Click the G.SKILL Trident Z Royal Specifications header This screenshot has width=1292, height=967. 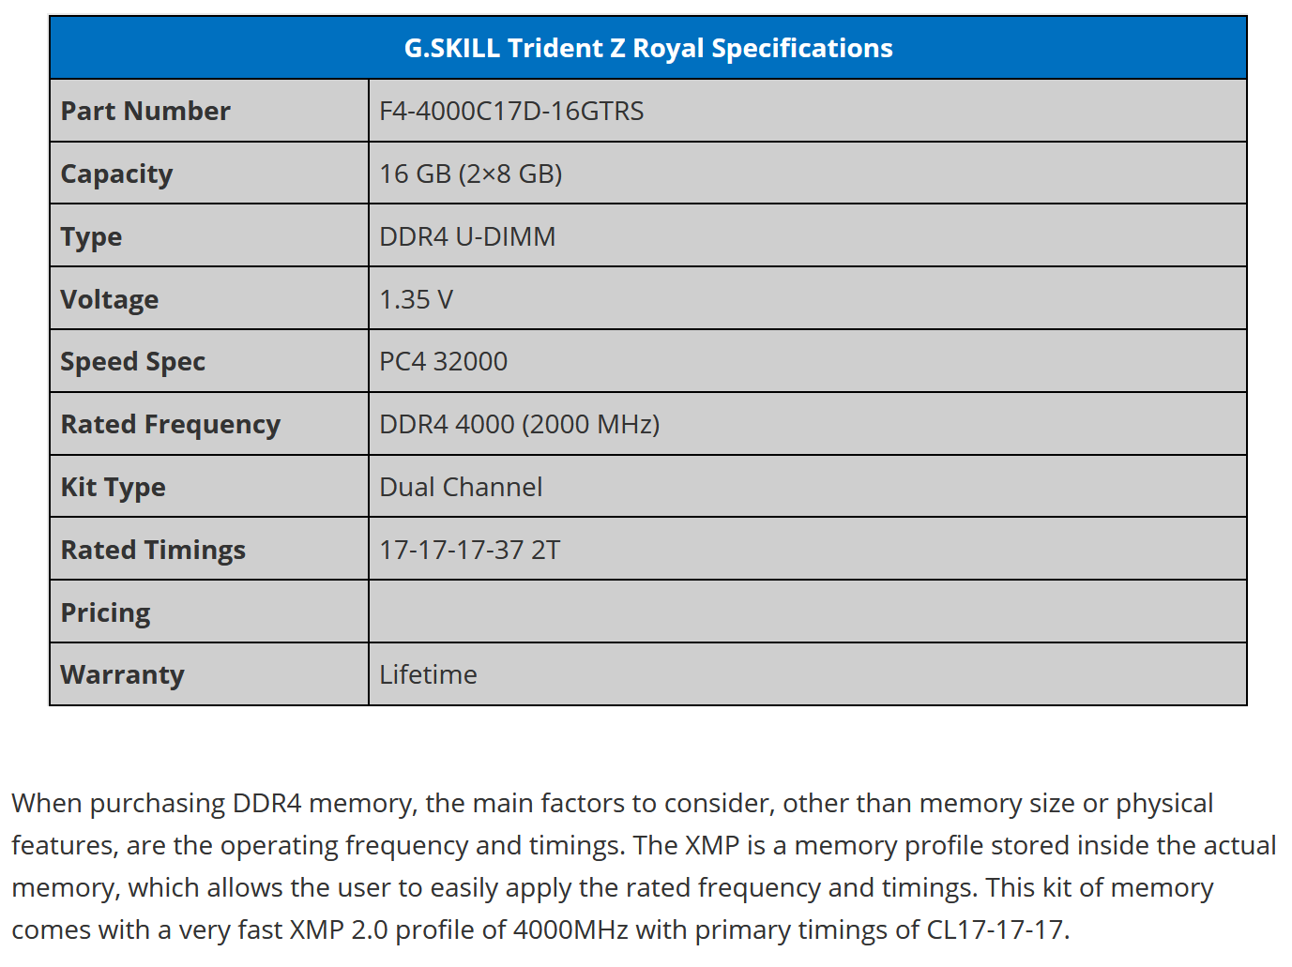648,48
